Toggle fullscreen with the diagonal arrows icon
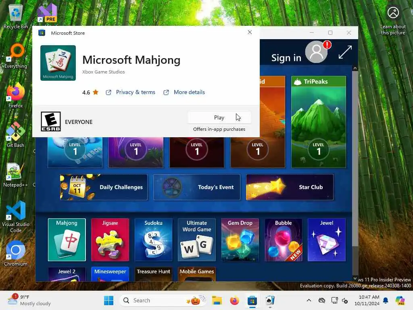 click(x=345, y=52)
